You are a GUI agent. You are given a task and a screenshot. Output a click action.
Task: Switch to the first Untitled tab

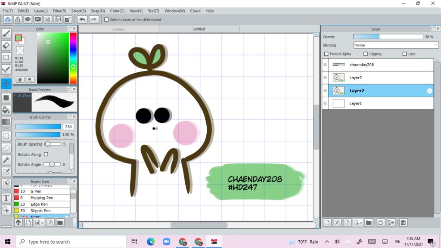[x=118, y=29]
